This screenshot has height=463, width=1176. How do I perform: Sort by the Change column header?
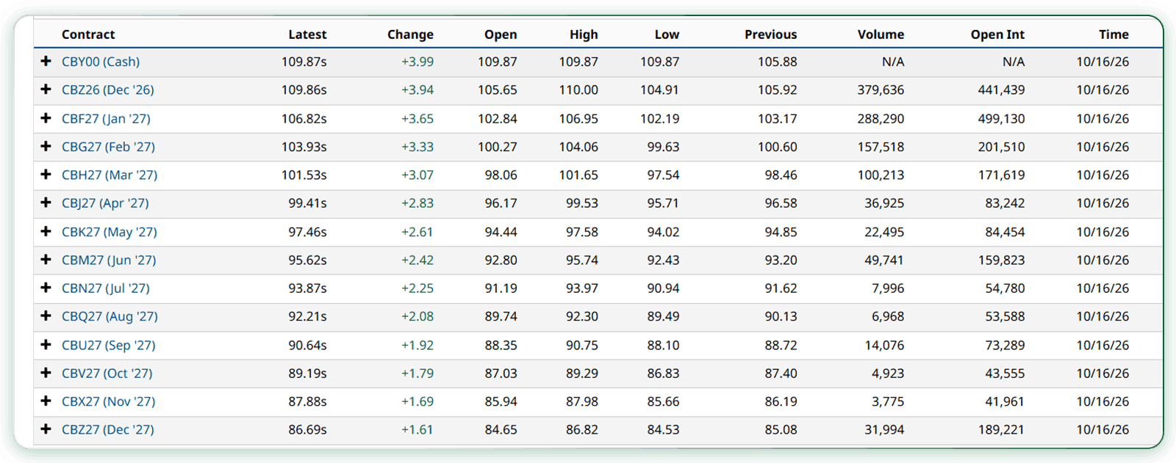410,34
